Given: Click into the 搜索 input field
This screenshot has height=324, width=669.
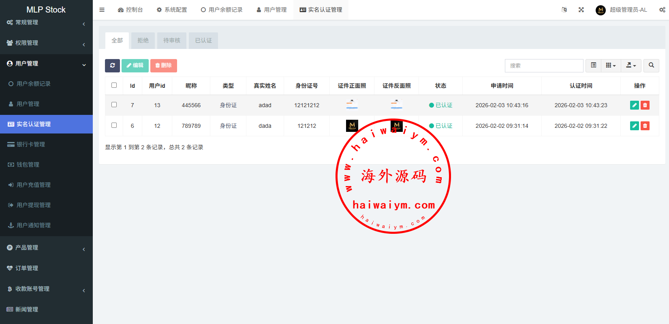Looking at the screenshot, I should (544, 66).
